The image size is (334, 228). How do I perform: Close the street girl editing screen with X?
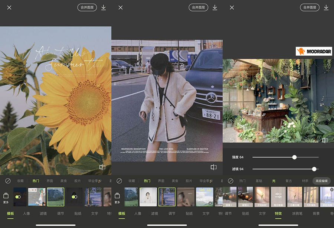point(121,7)
